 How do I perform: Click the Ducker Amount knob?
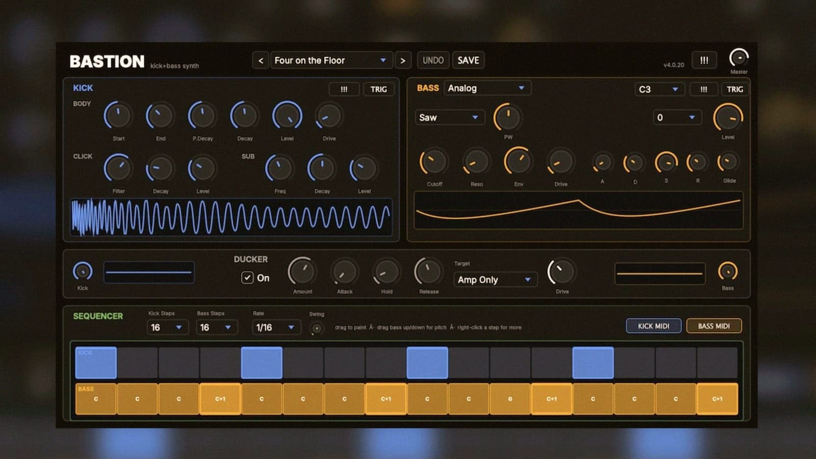coord(302,271)
